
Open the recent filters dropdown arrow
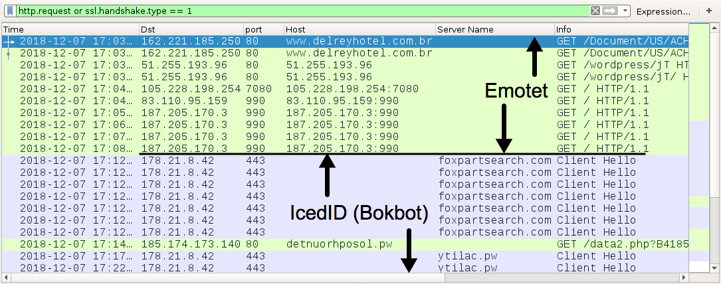[x=625, y=11]
